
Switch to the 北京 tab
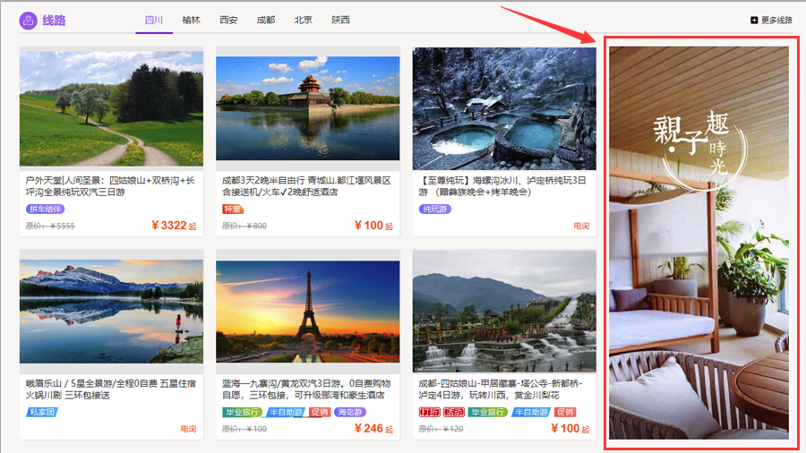click(x=303, y=20)
